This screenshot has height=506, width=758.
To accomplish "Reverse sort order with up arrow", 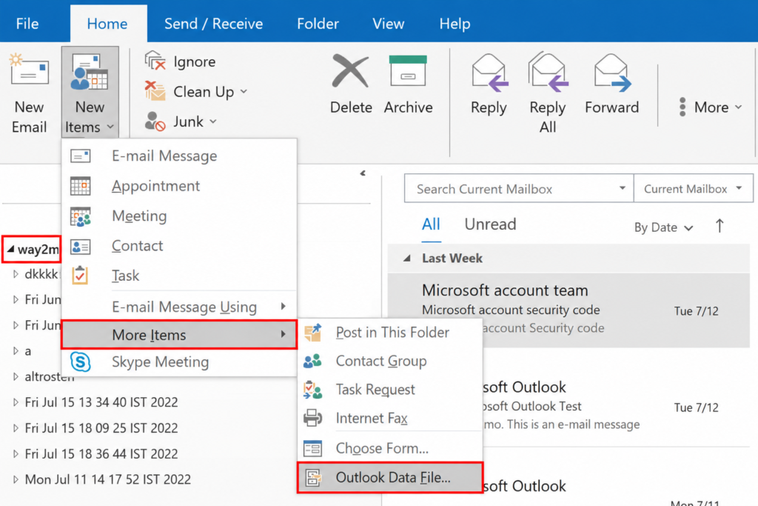I will (x=720, y=226).
